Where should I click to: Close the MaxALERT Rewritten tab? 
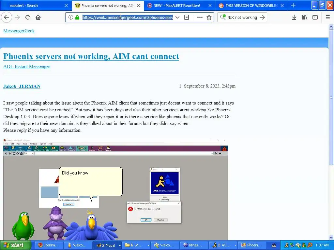coord(210,6)
